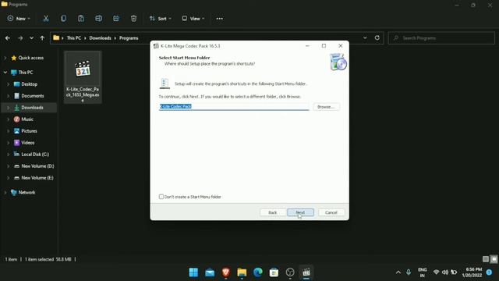Screen dimensions: 499x281
Task: Click the Search Programs box
Action: tap(441, 38)
